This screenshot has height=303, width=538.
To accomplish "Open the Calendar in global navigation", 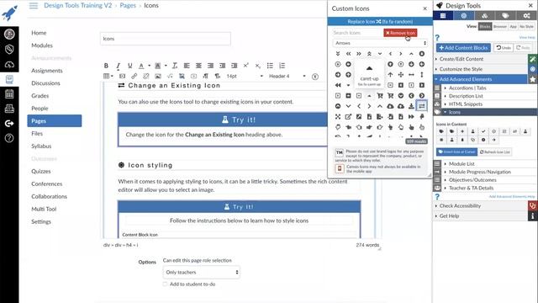I will [x=9, y=93].
